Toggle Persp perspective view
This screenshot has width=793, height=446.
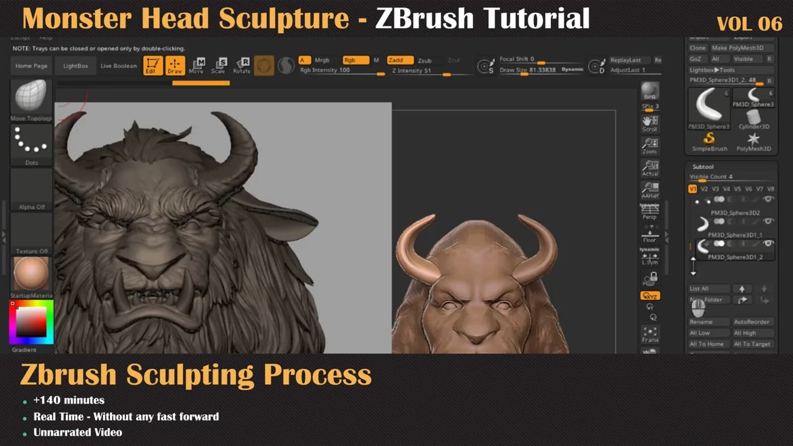click(650, 212)
